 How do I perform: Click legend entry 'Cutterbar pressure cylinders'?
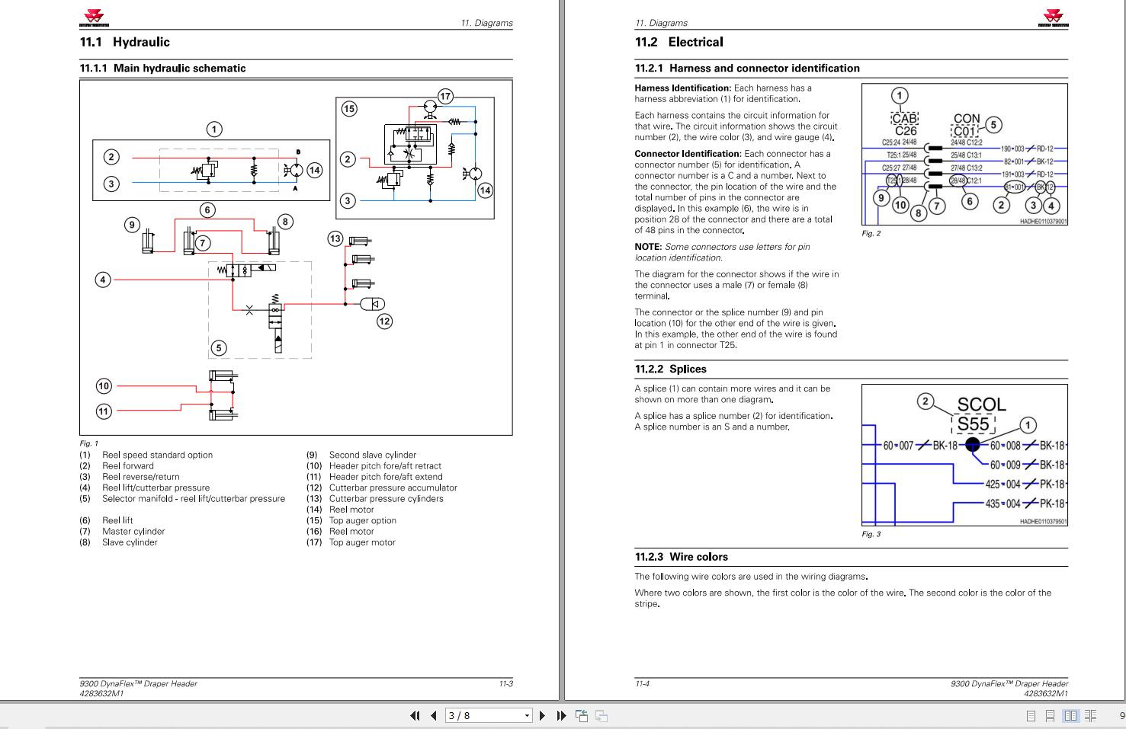[x=386, y=499]
